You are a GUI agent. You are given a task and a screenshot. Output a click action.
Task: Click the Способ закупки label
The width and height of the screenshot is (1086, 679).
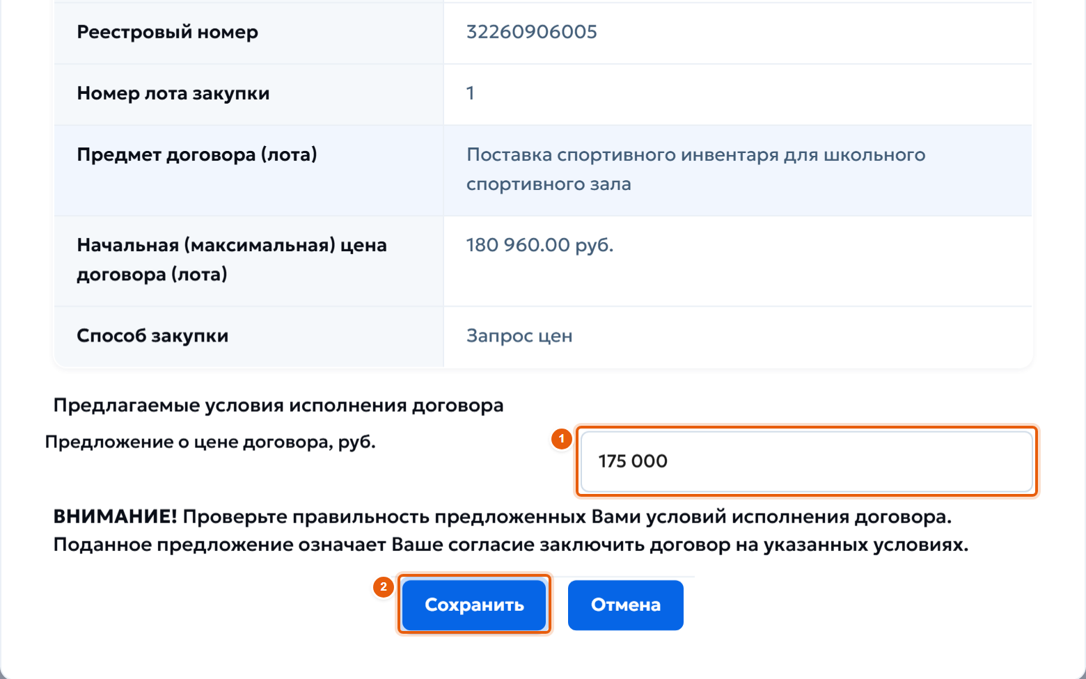pos(152,335)
